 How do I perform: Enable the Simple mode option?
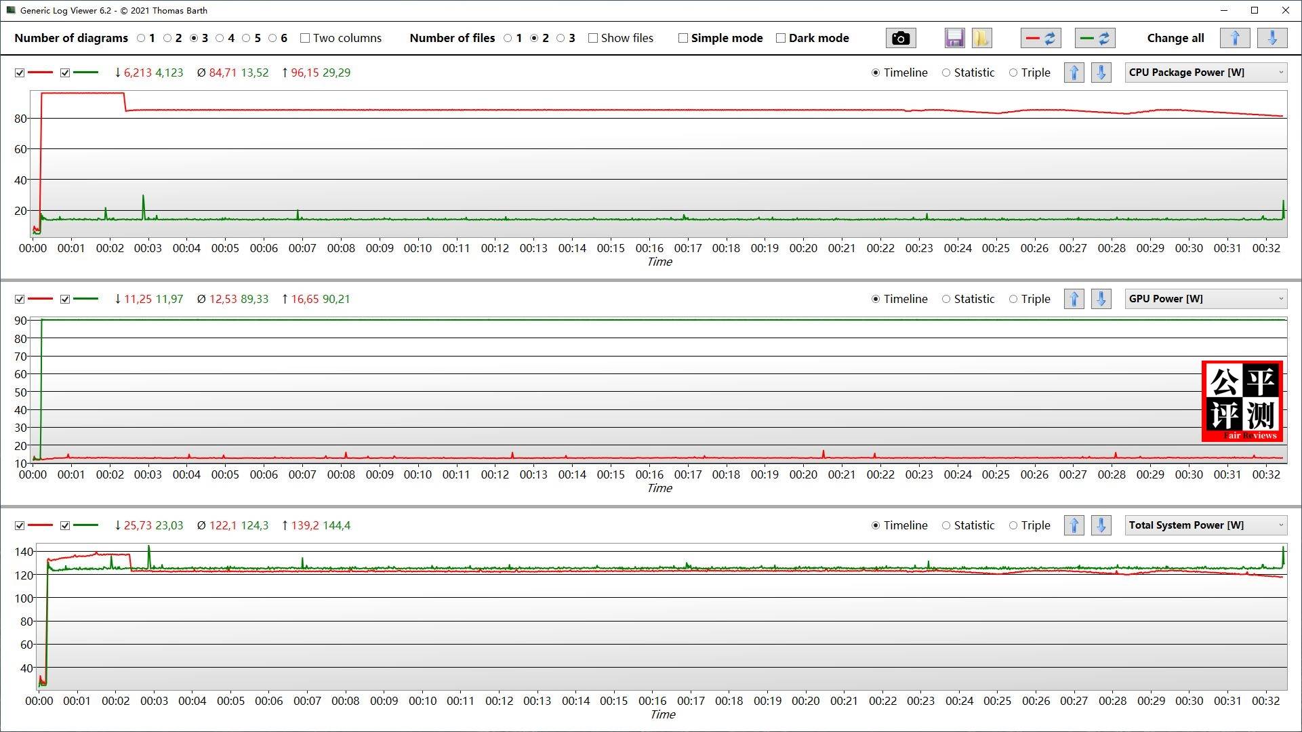pyautogui.click(x=683, y=38)
